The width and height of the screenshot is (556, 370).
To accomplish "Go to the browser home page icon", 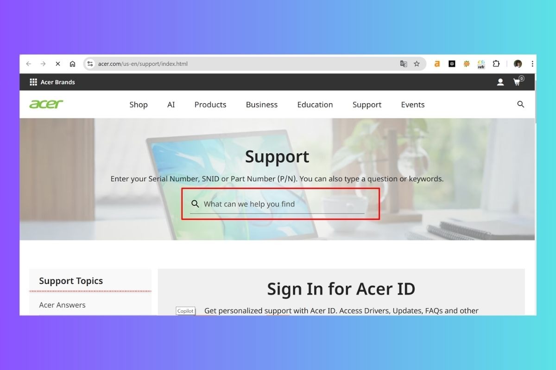I will 72,64.
